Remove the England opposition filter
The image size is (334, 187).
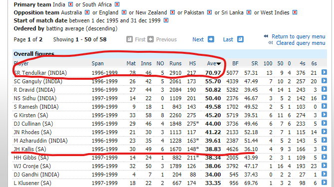click(x=124, y=12)
